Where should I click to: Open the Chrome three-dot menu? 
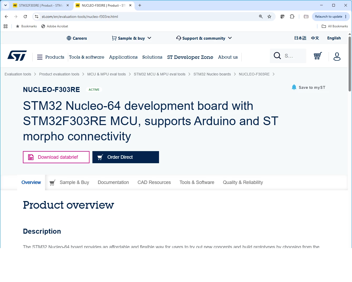[346, 17]
